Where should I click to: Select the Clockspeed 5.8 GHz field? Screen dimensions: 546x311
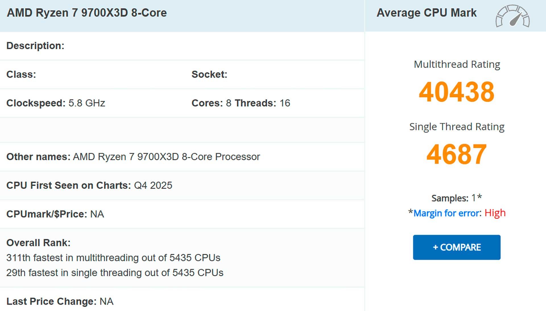56,103
